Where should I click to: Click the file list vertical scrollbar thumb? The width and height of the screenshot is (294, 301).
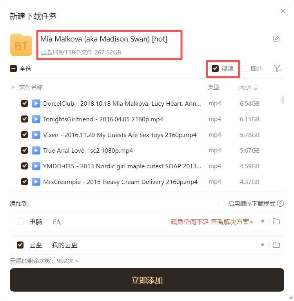tap(283, 100)
